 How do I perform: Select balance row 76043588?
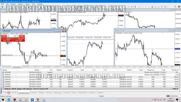click(90, 72)
